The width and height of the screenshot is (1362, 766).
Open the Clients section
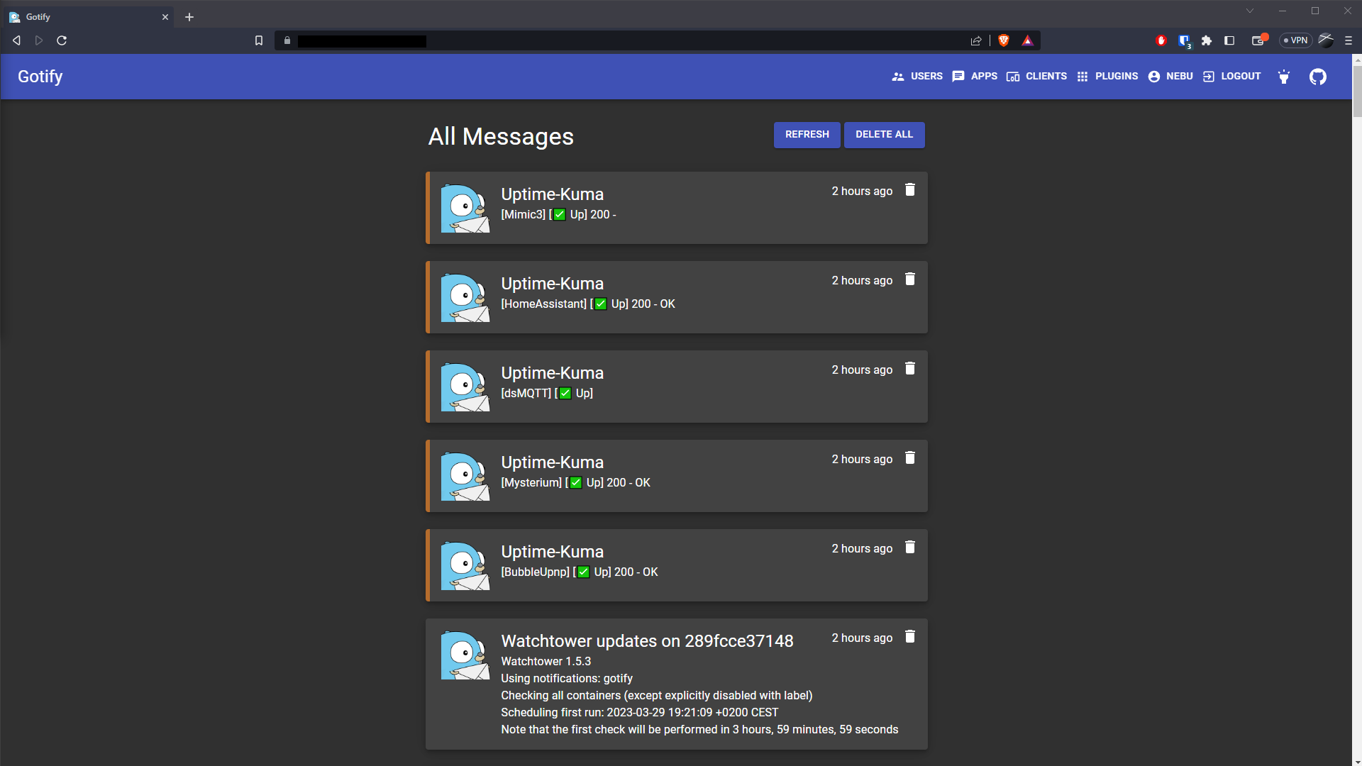(x=1036, y=76)
